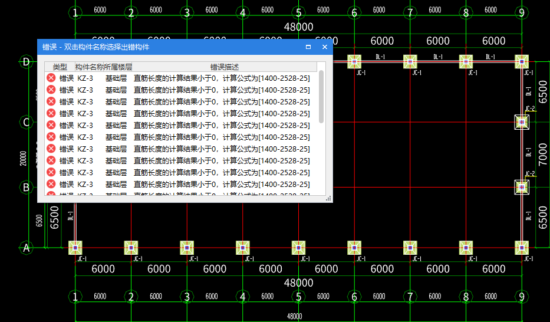Close the 错误 error list dialog

(x=324, y=47)
